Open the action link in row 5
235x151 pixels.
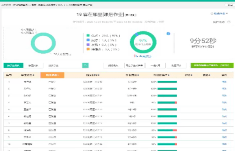[224, 109]
